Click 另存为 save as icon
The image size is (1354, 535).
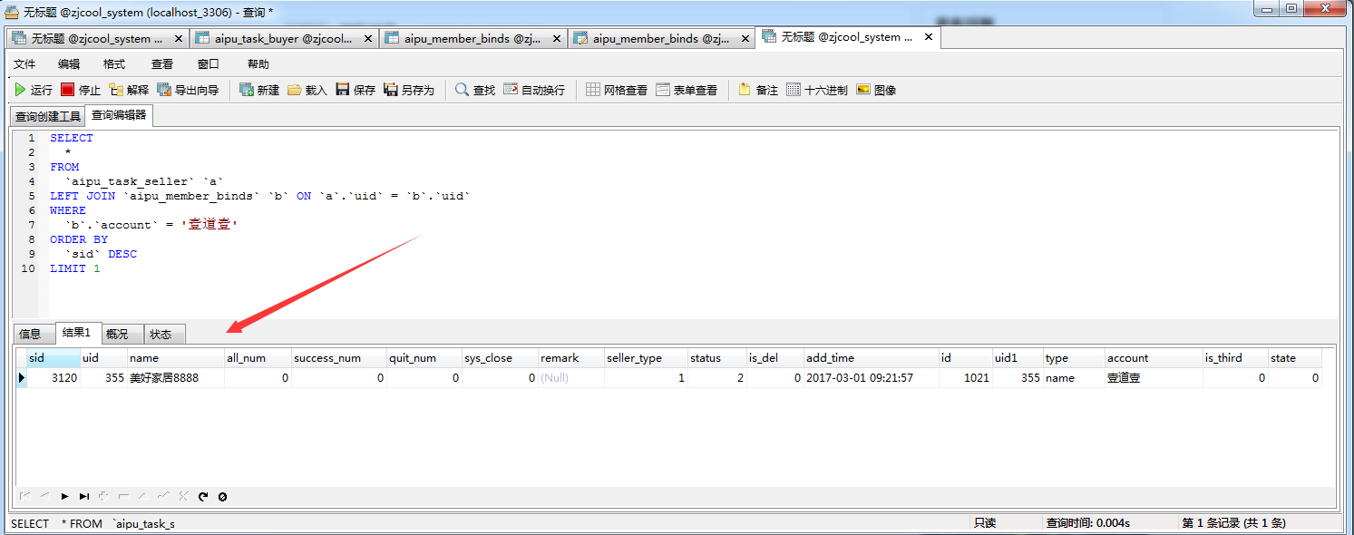coord(408,90)
